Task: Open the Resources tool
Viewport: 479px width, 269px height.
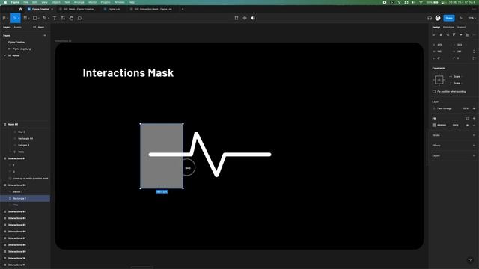Action: pos(63,18)
